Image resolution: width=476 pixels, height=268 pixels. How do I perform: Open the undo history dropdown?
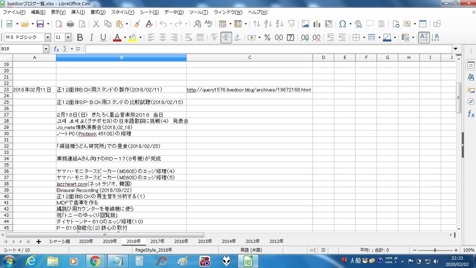point(170,24)
